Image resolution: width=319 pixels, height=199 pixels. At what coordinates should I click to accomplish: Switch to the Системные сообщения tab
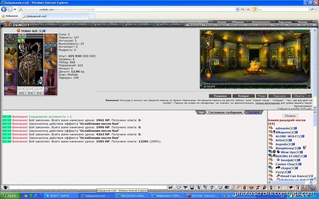coord(225,113)
